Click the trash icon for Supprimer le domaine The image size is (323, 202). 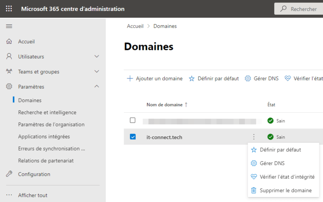tap(254, 190)
